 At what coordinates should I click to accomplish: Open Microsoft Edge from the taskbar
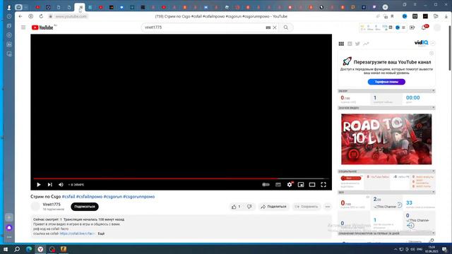(29, 249)
